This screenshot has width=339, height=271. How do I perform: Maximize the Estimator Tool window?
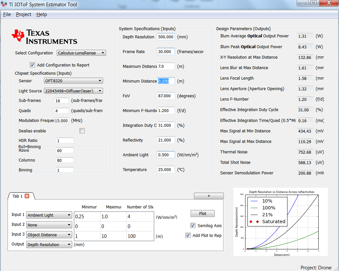coord(313,3)
